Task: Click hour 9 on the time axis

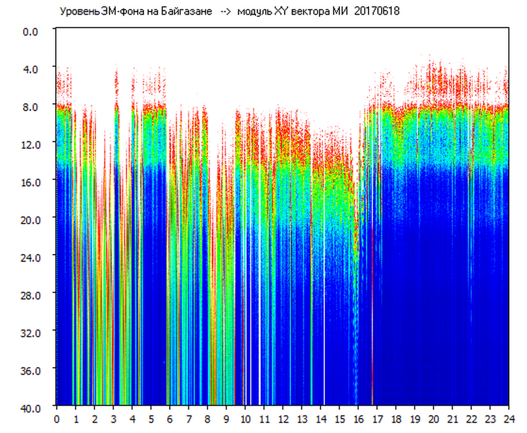Action: tap(226, 419)
